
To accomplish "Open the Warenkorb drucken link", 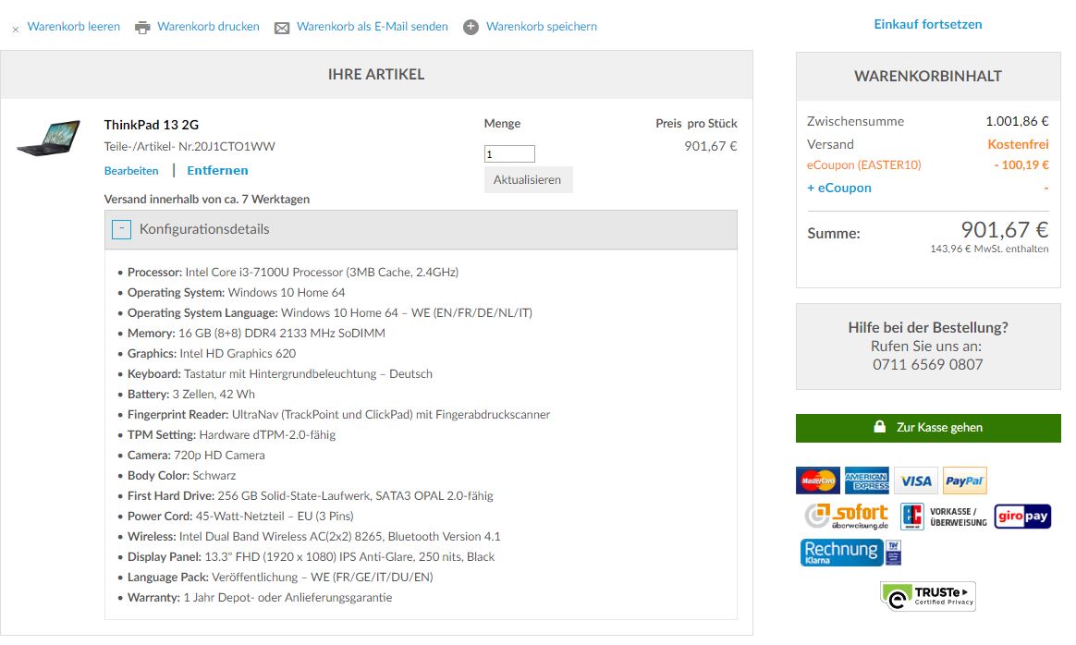I will click(208, 26).
